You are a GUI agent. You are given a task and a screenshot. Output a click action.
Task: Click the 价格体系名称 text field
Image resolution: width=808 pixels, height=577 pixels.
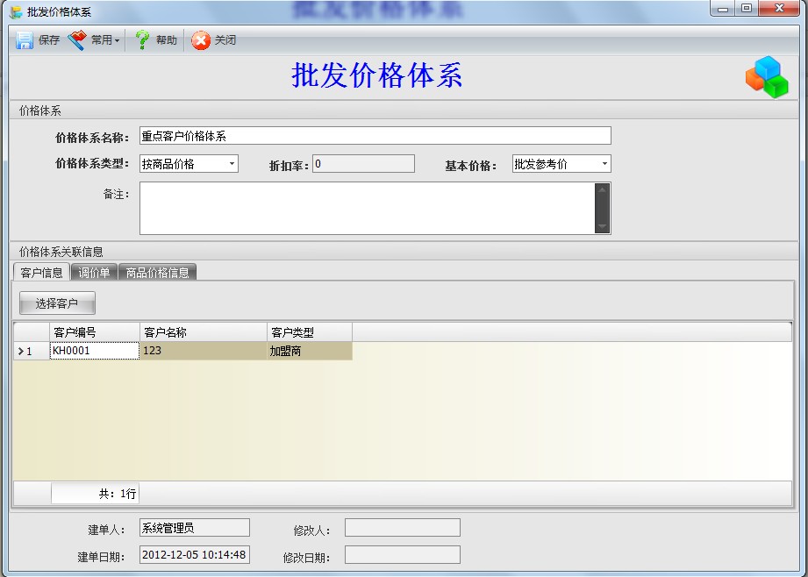coord(375,136)
